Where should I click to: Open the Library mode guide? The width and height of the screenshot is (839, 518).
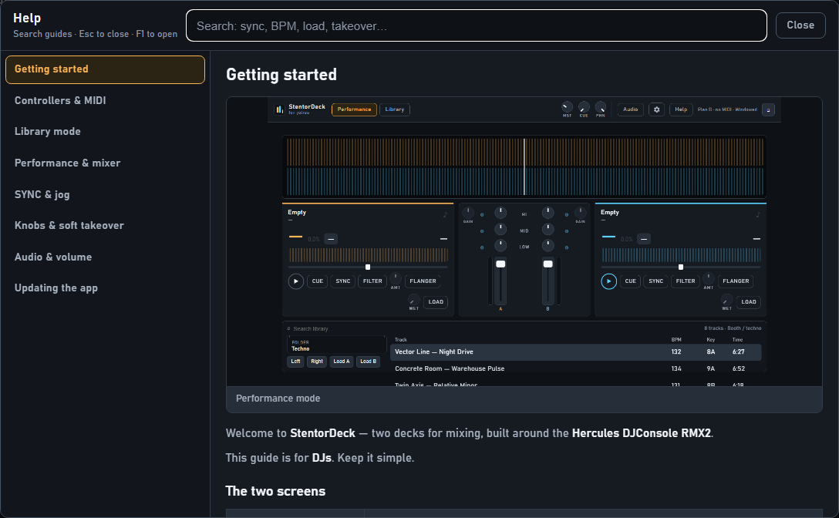[105, 132]
